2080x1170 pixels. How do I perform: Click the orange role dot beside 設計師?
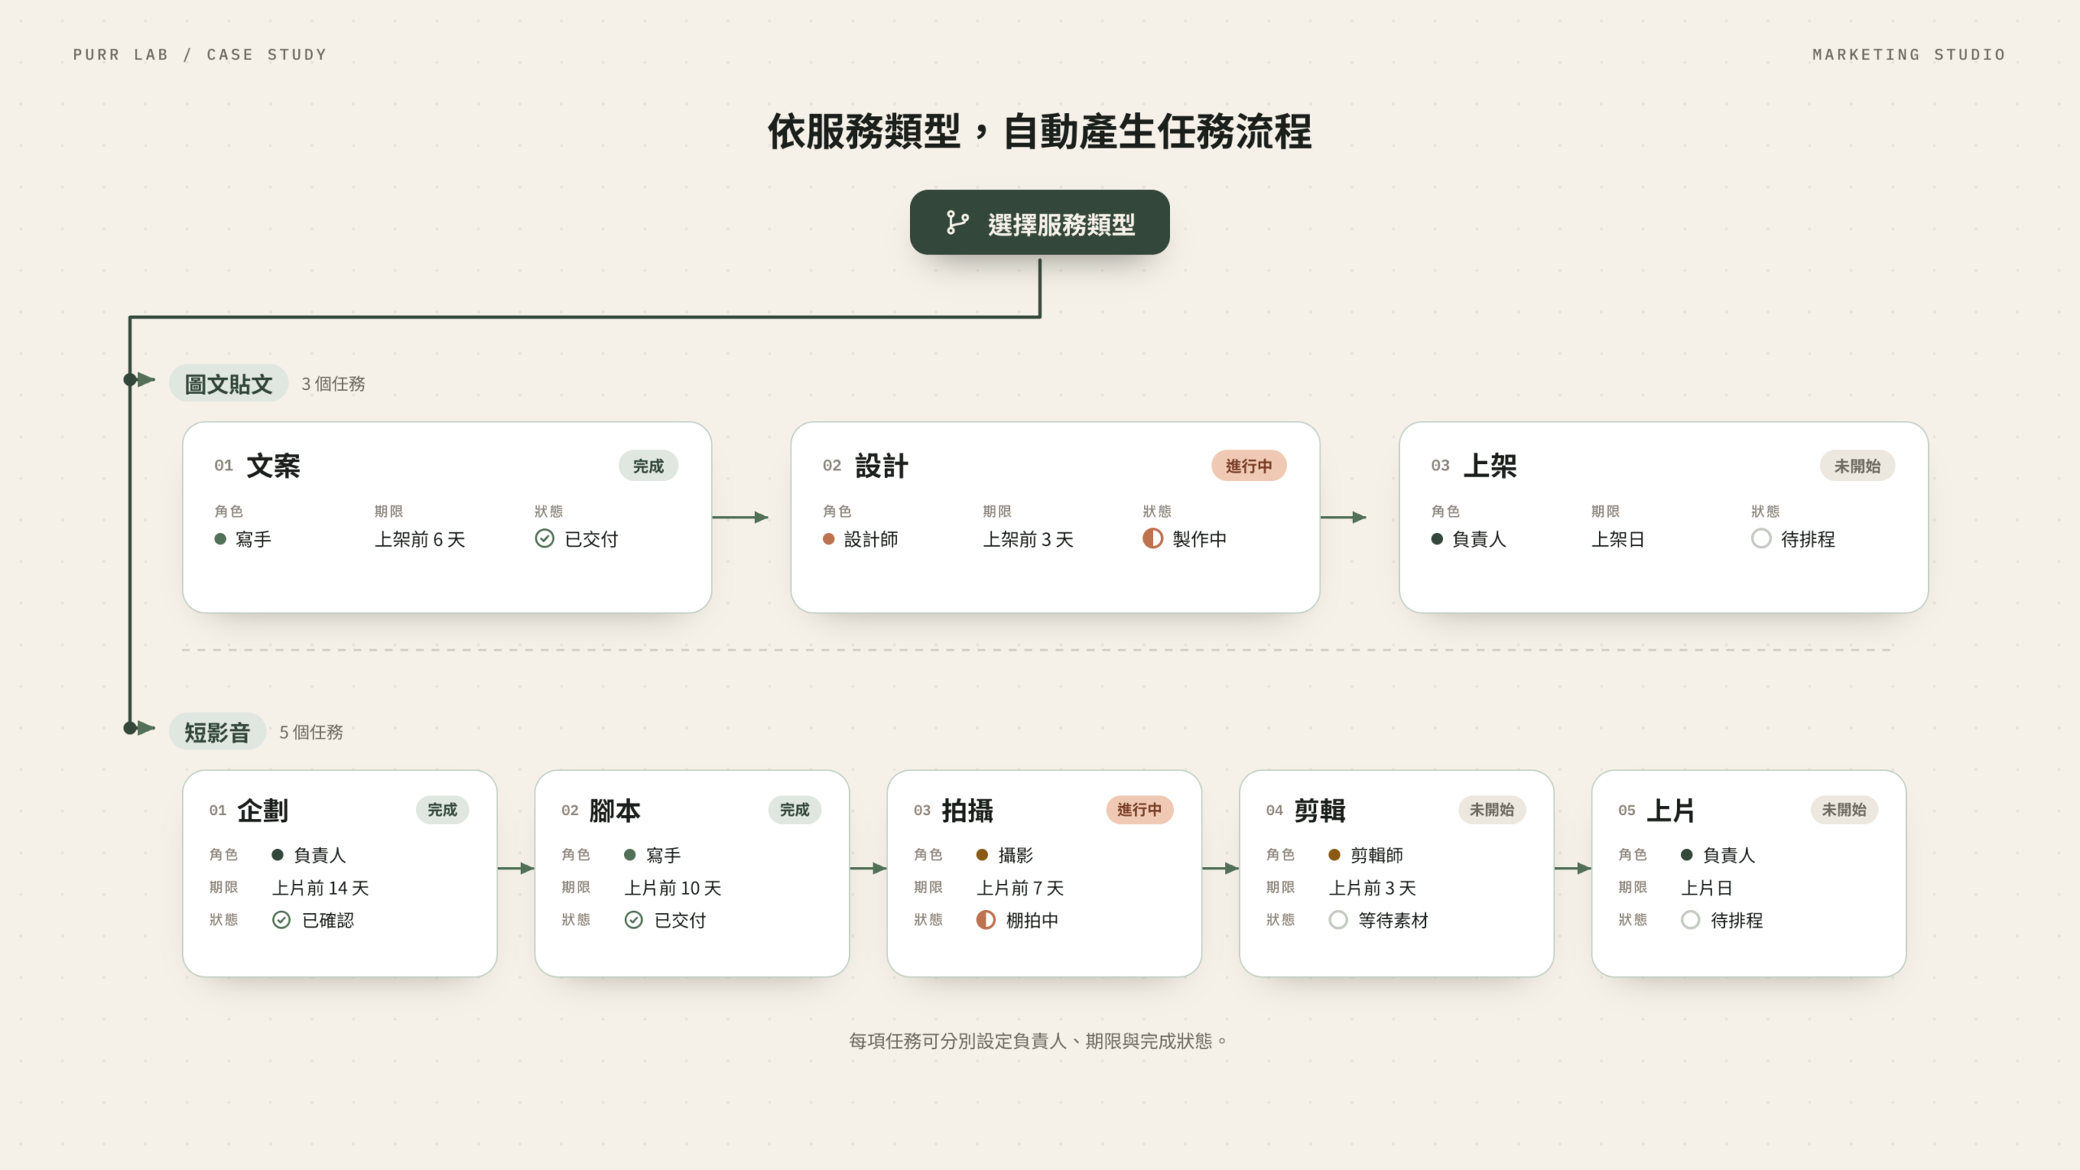pos(829,539)
